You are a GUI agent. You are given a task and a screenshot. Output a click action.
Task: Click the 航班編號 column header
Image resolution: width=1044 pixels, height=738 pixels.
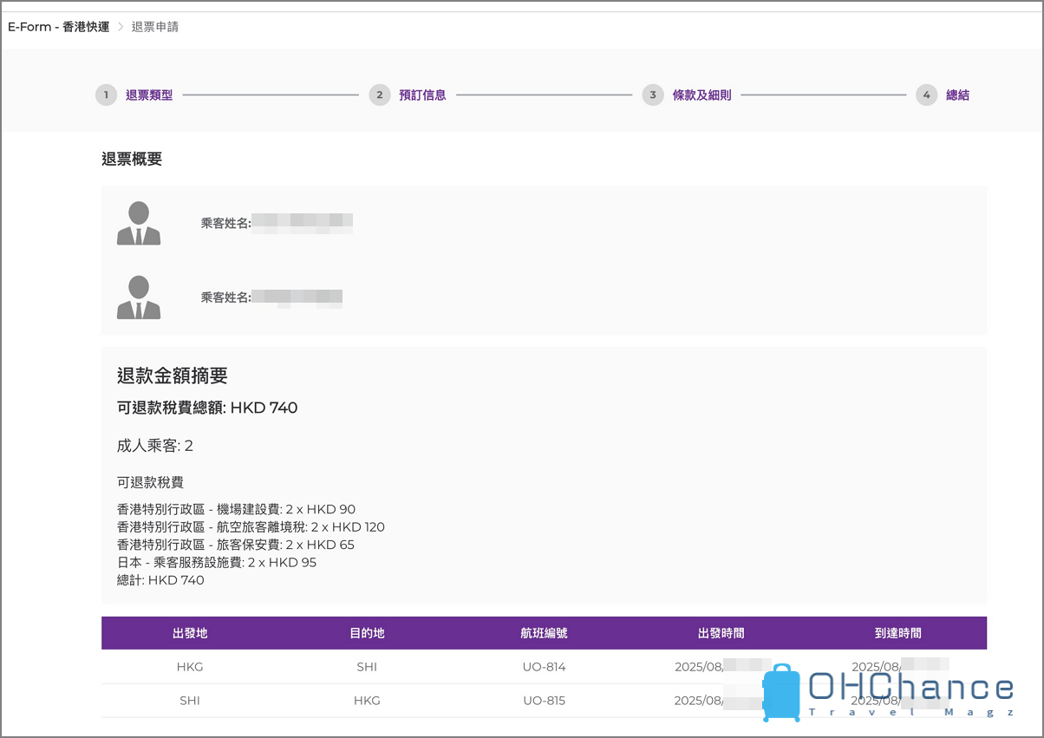[544, 633]
